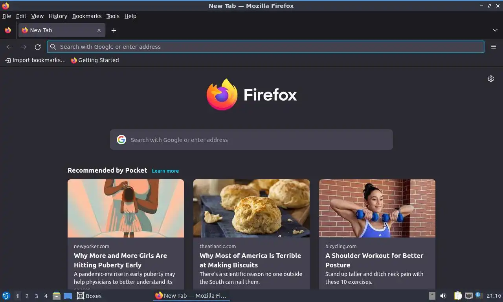The width and height of the screenshot is (503, 302).
Task: Open a new tab with the plus button
Action: pos(114,30)
